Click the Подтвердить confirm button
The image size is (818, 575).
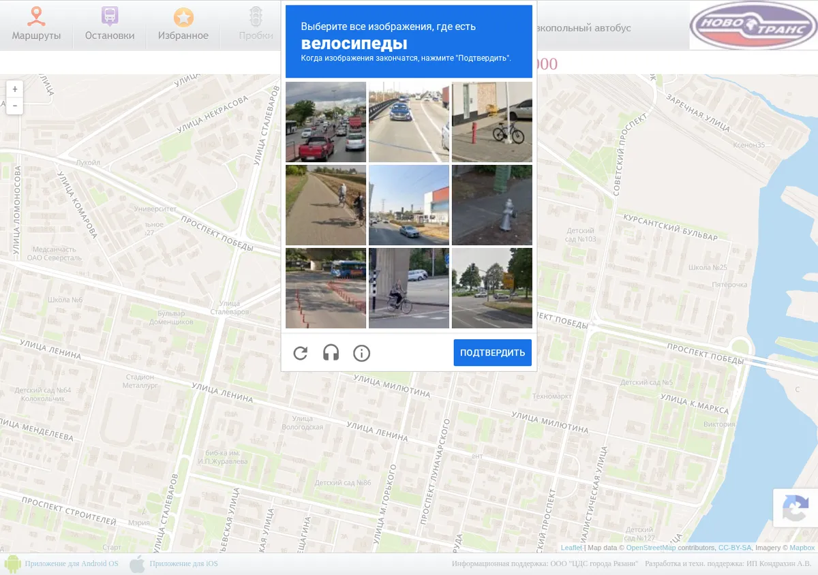[x=493, y=353]
